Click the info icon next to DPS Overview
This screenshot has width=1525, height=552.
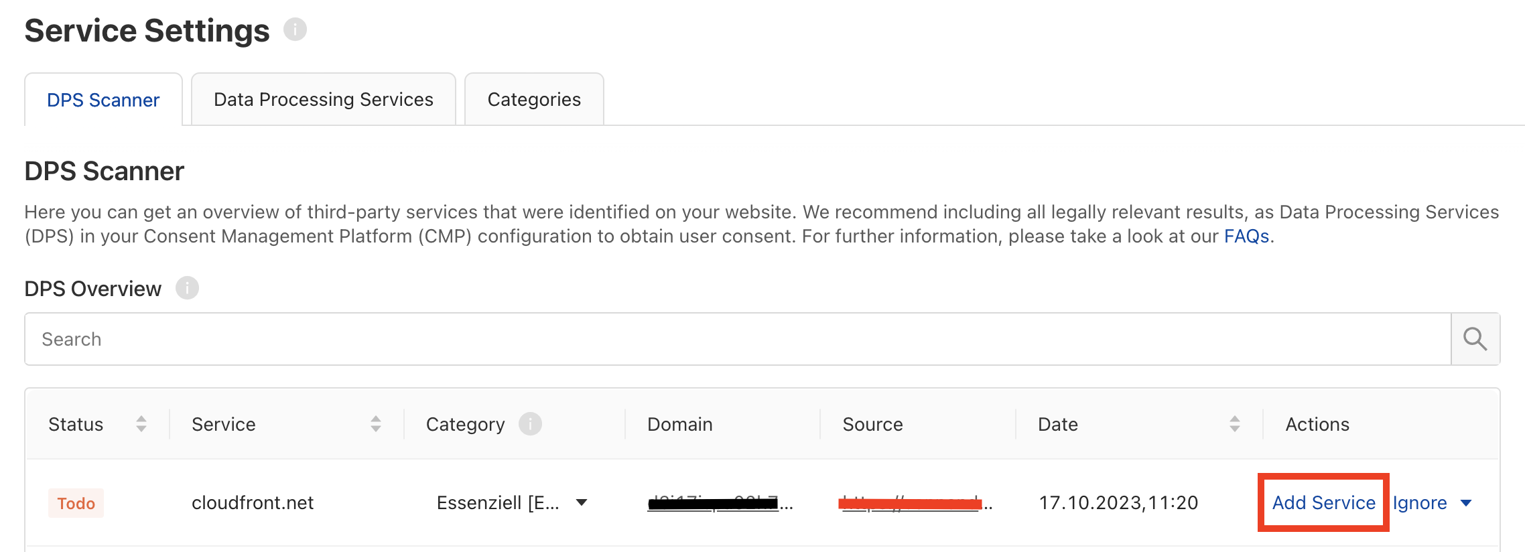pyautogui.click(x=188, y=288)
